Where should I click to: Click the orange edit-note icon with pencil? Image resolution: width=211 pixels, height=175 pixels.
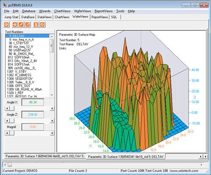pos(27,25)
